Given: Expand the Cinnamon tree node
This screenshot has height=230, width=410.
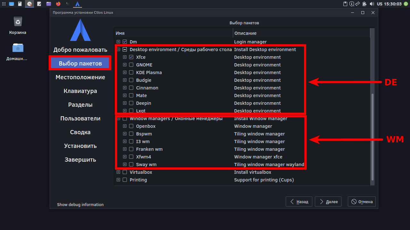Looking at the screenshot, I should tap(125, 88).
